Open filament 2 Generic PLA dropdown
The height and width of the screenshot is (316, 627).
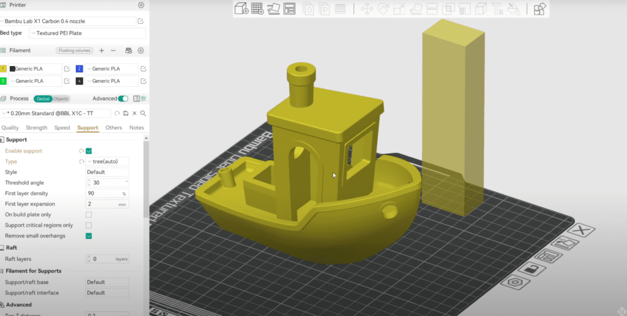click(111, 69)
